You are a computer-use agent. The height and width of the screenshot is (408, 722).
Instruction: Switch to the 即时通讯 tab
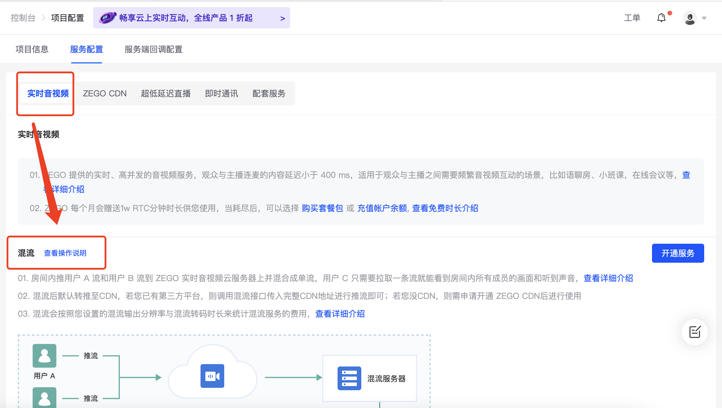pos(221,93)
